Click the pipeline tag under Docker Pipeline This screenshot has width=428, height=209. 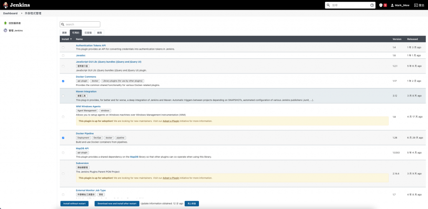click(x=120, y=138)
